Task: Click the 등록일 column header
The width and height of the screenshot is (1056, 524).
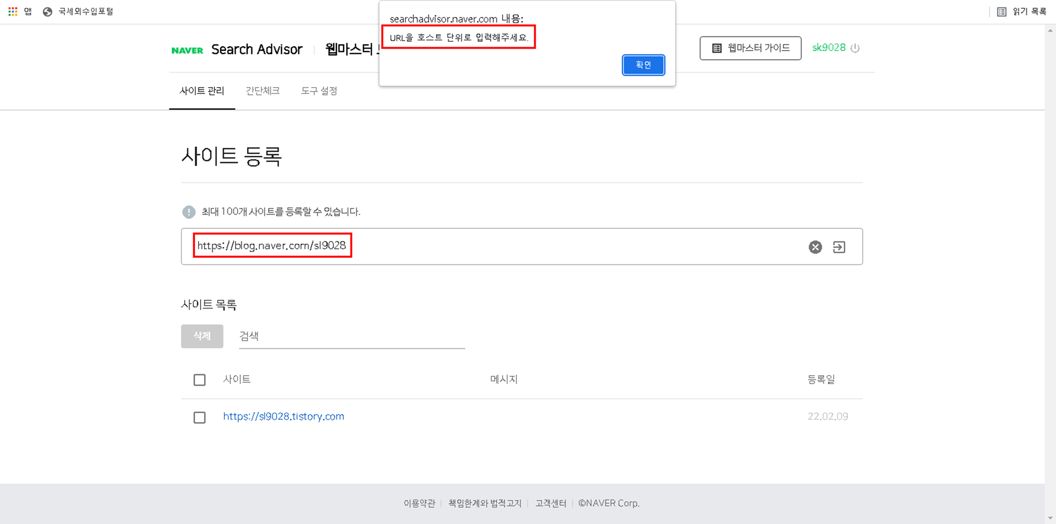Action: (x=821, y=379)
